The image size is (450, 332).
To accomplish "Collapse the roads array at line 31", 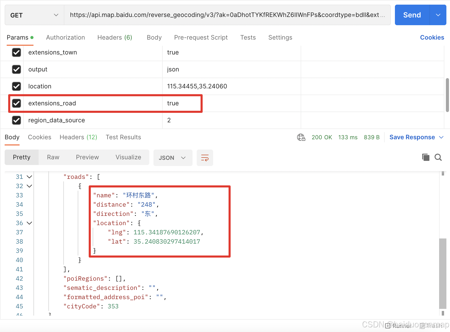I will (x=29, y=177).
